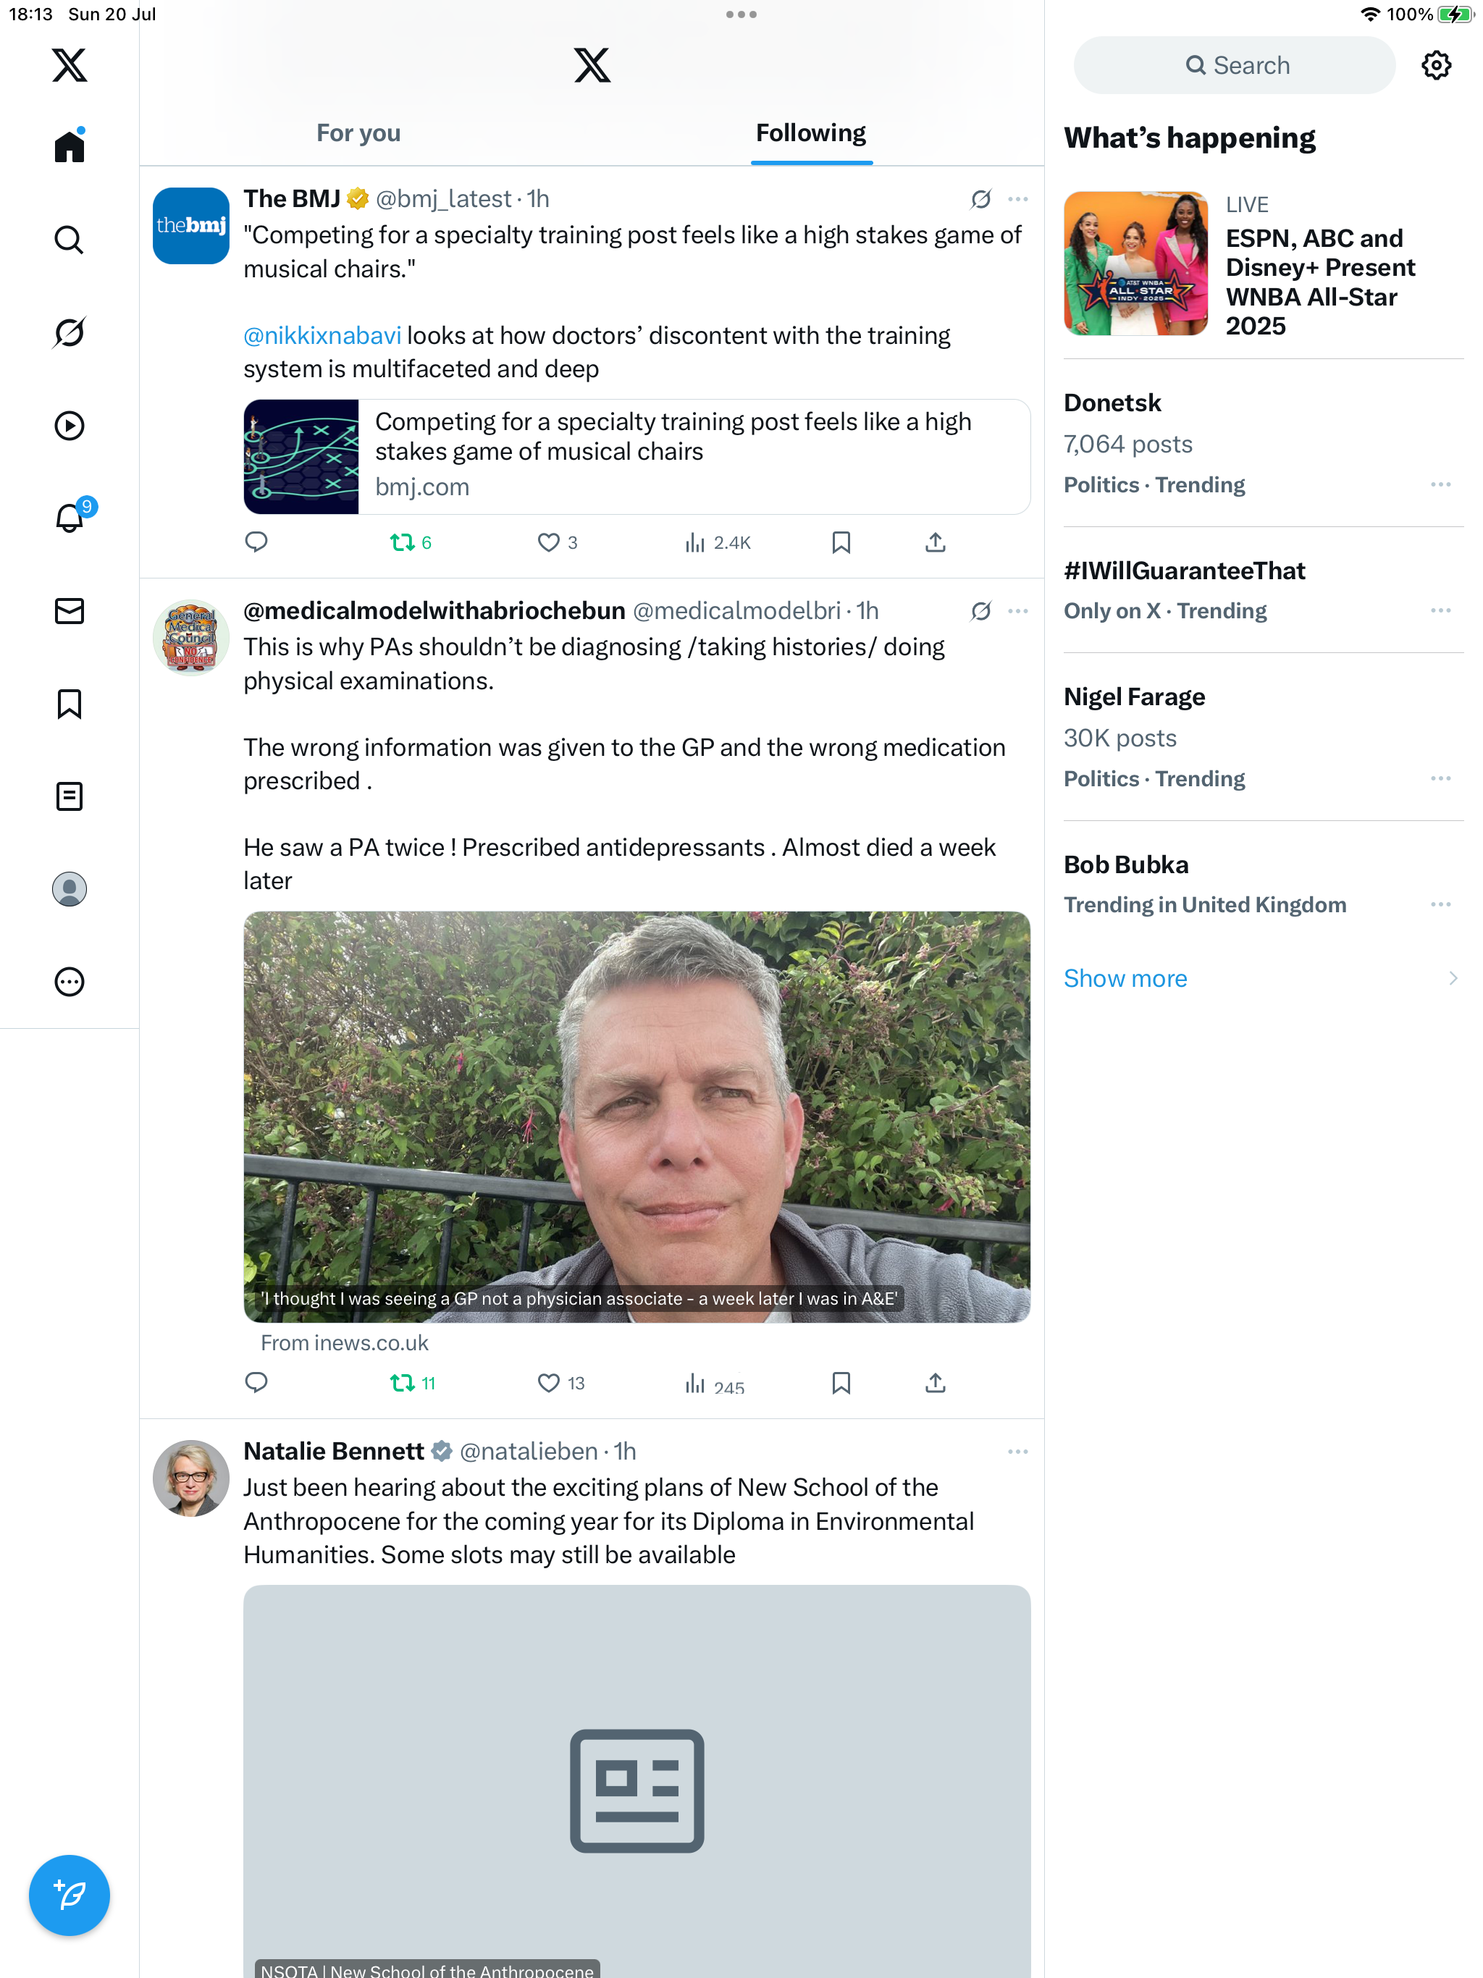1483x1978 pixels.
Task: Expand Show more trends chevron
Action: tap(1453, 978)
